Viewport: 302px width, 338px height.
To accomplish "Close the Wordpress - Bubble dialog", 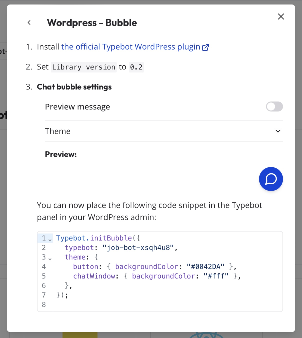I will [x=281, y=16].
